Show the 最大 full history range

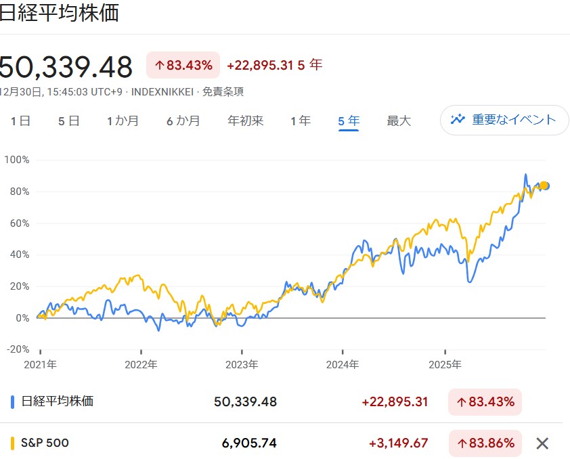pyautogui.click(x=399, y=121)
